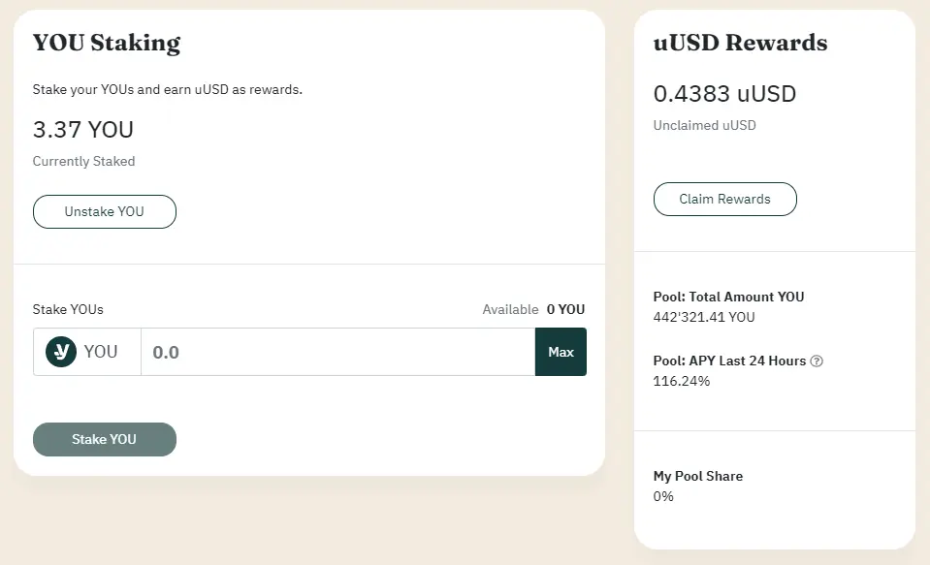Image resolution: width=930 pixels, height=565 pixels.
Task: Click the 116.24% APY value
Action: point(682,381)
